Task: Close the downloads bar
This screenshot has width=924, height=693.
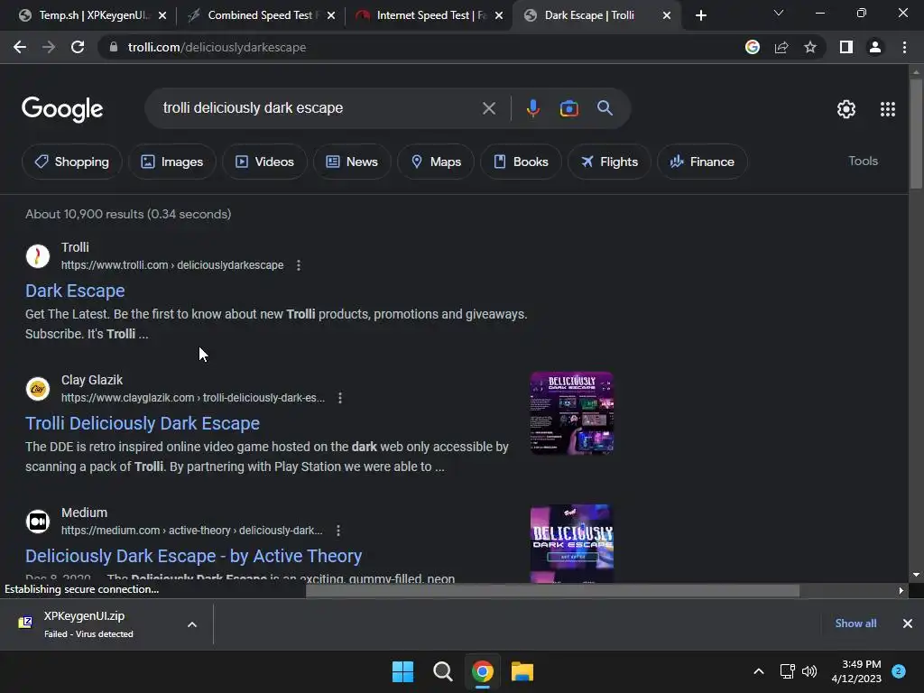Action: pos(908,624)
